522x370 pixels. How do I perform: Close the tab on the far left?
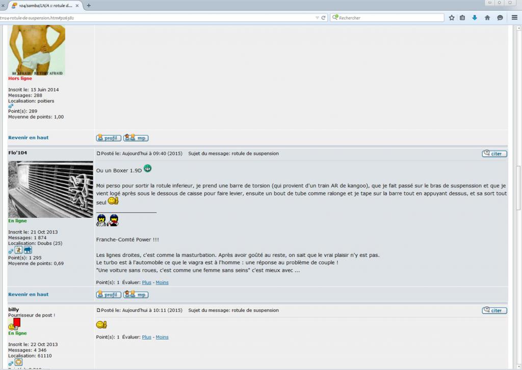coord(3,6)
